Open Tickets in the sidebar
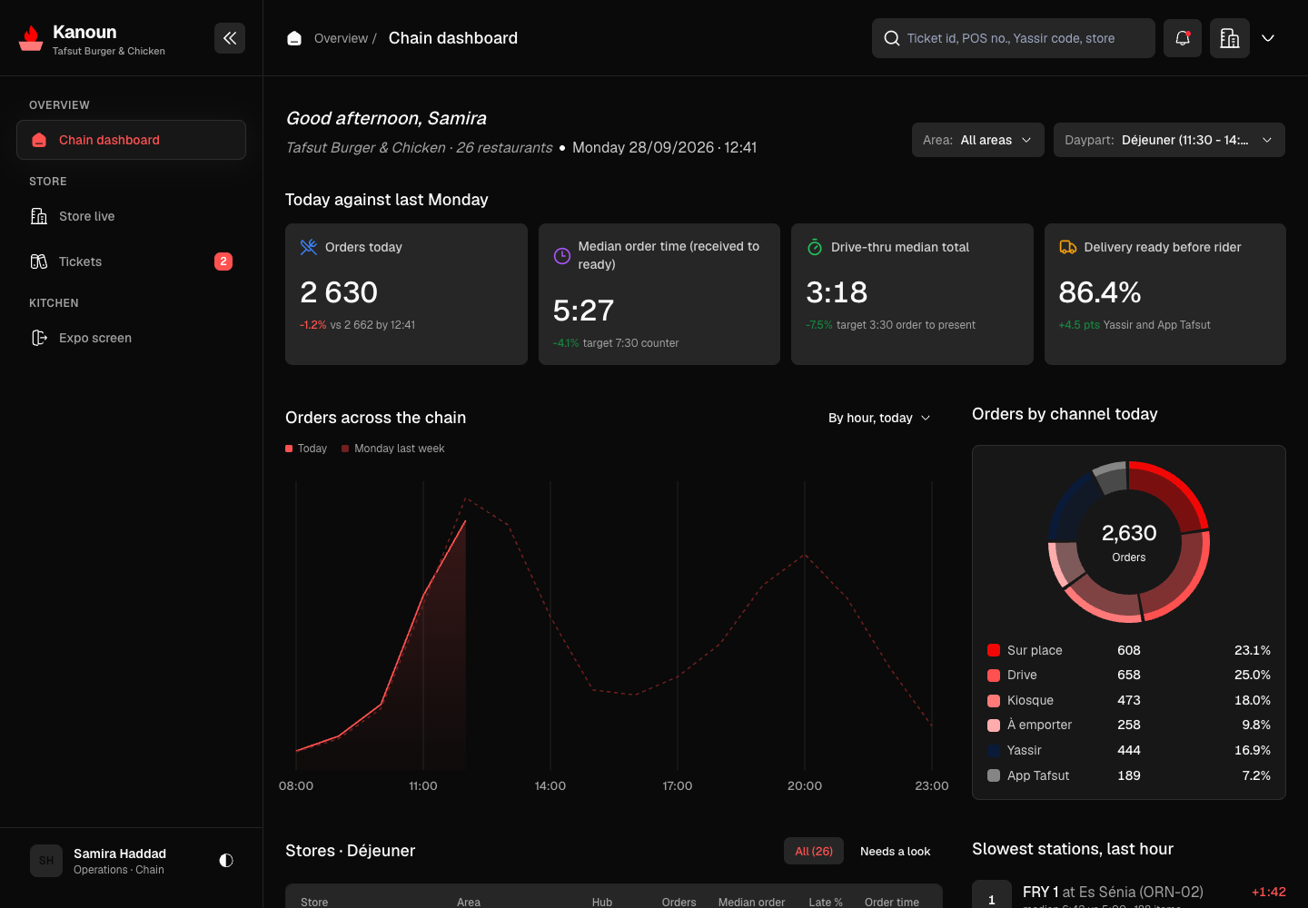Image resolution: width=1308 pixels, height=908 pixels. pyautogui.click(x=131, y=262)
